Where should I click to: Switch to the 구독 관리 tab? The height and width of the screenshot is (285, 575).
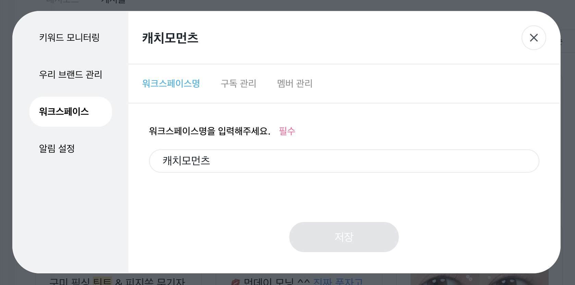pyautogui.click(x=238, y=83)
